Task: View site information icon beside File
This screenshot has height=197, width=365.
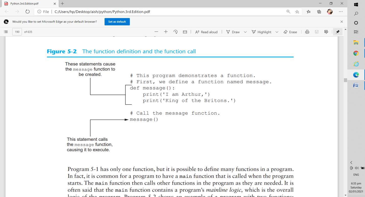Action: [39, 11]
